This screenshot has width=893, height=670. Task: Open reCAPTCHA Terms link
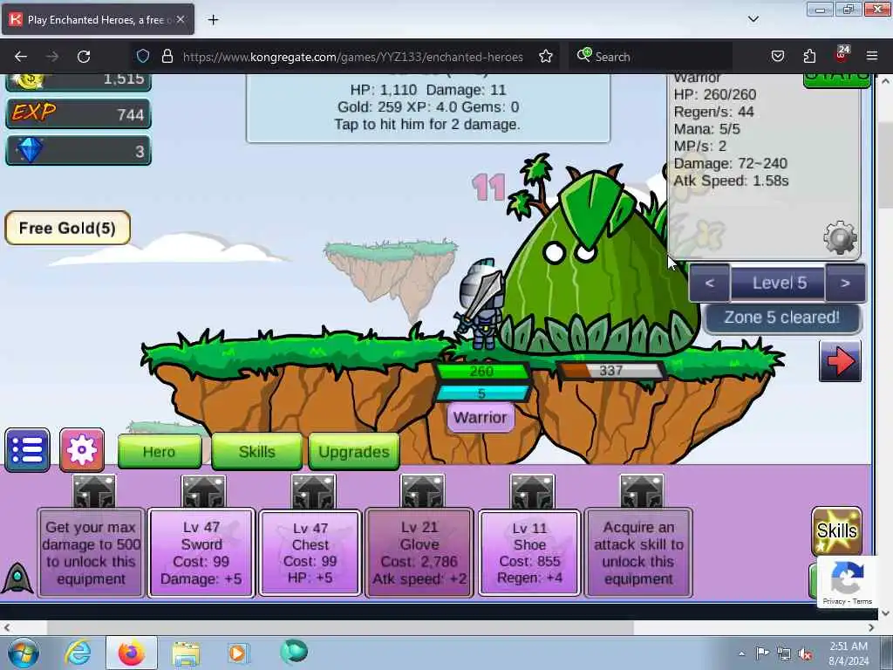click(x=862, y=601)
